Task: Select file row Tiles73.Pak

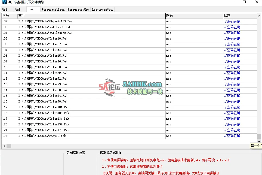Action: (129, 84)
